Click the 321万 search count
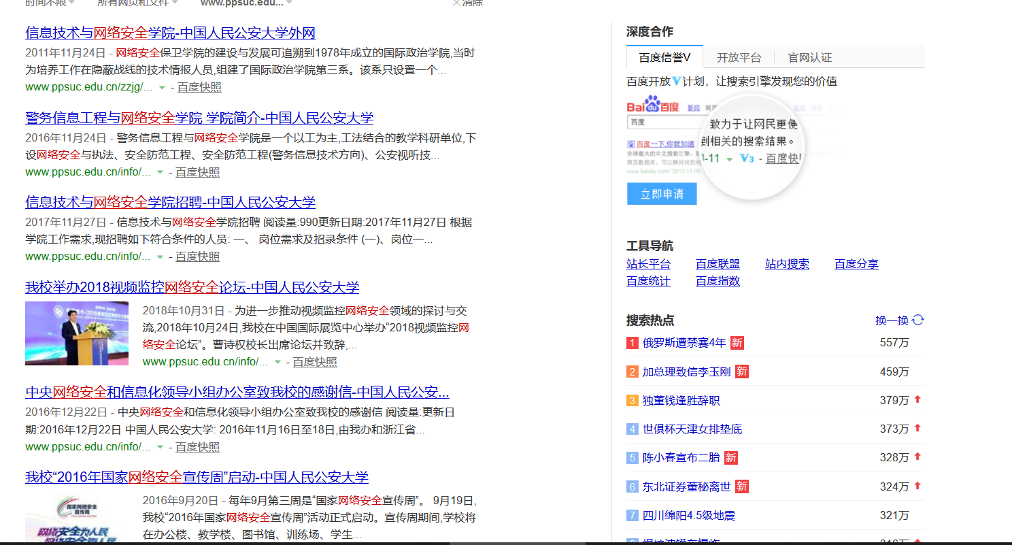Screen dimensions: 1012x545 894,515
